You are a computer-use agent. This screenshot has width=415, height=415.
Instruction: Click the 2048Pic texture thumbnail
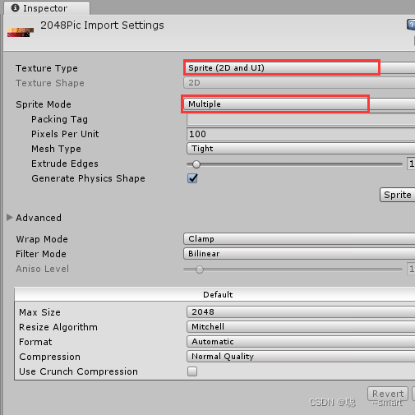tap(21, 32)
